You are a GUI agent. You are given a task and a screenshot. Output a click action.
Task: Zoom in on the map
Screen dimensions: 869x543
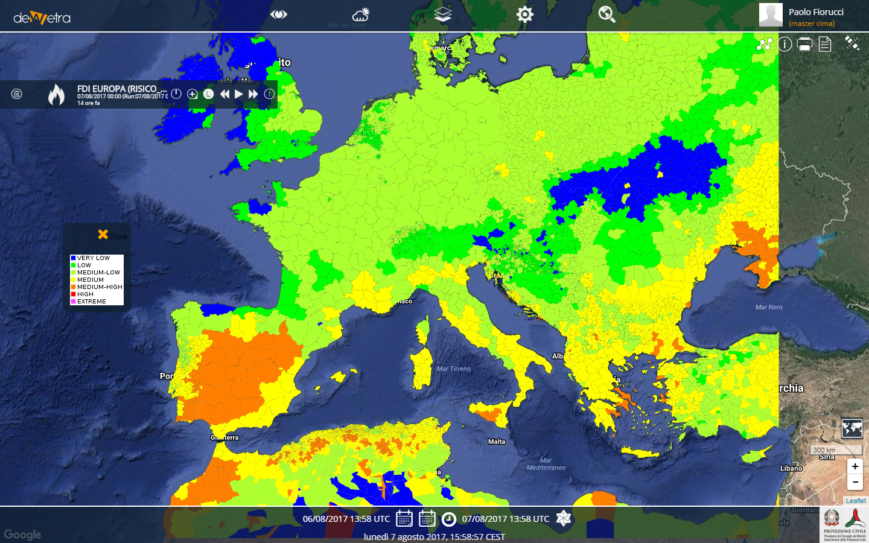855,466
